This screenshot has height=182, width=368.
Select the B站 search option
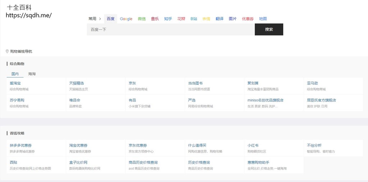click(194, 19)
